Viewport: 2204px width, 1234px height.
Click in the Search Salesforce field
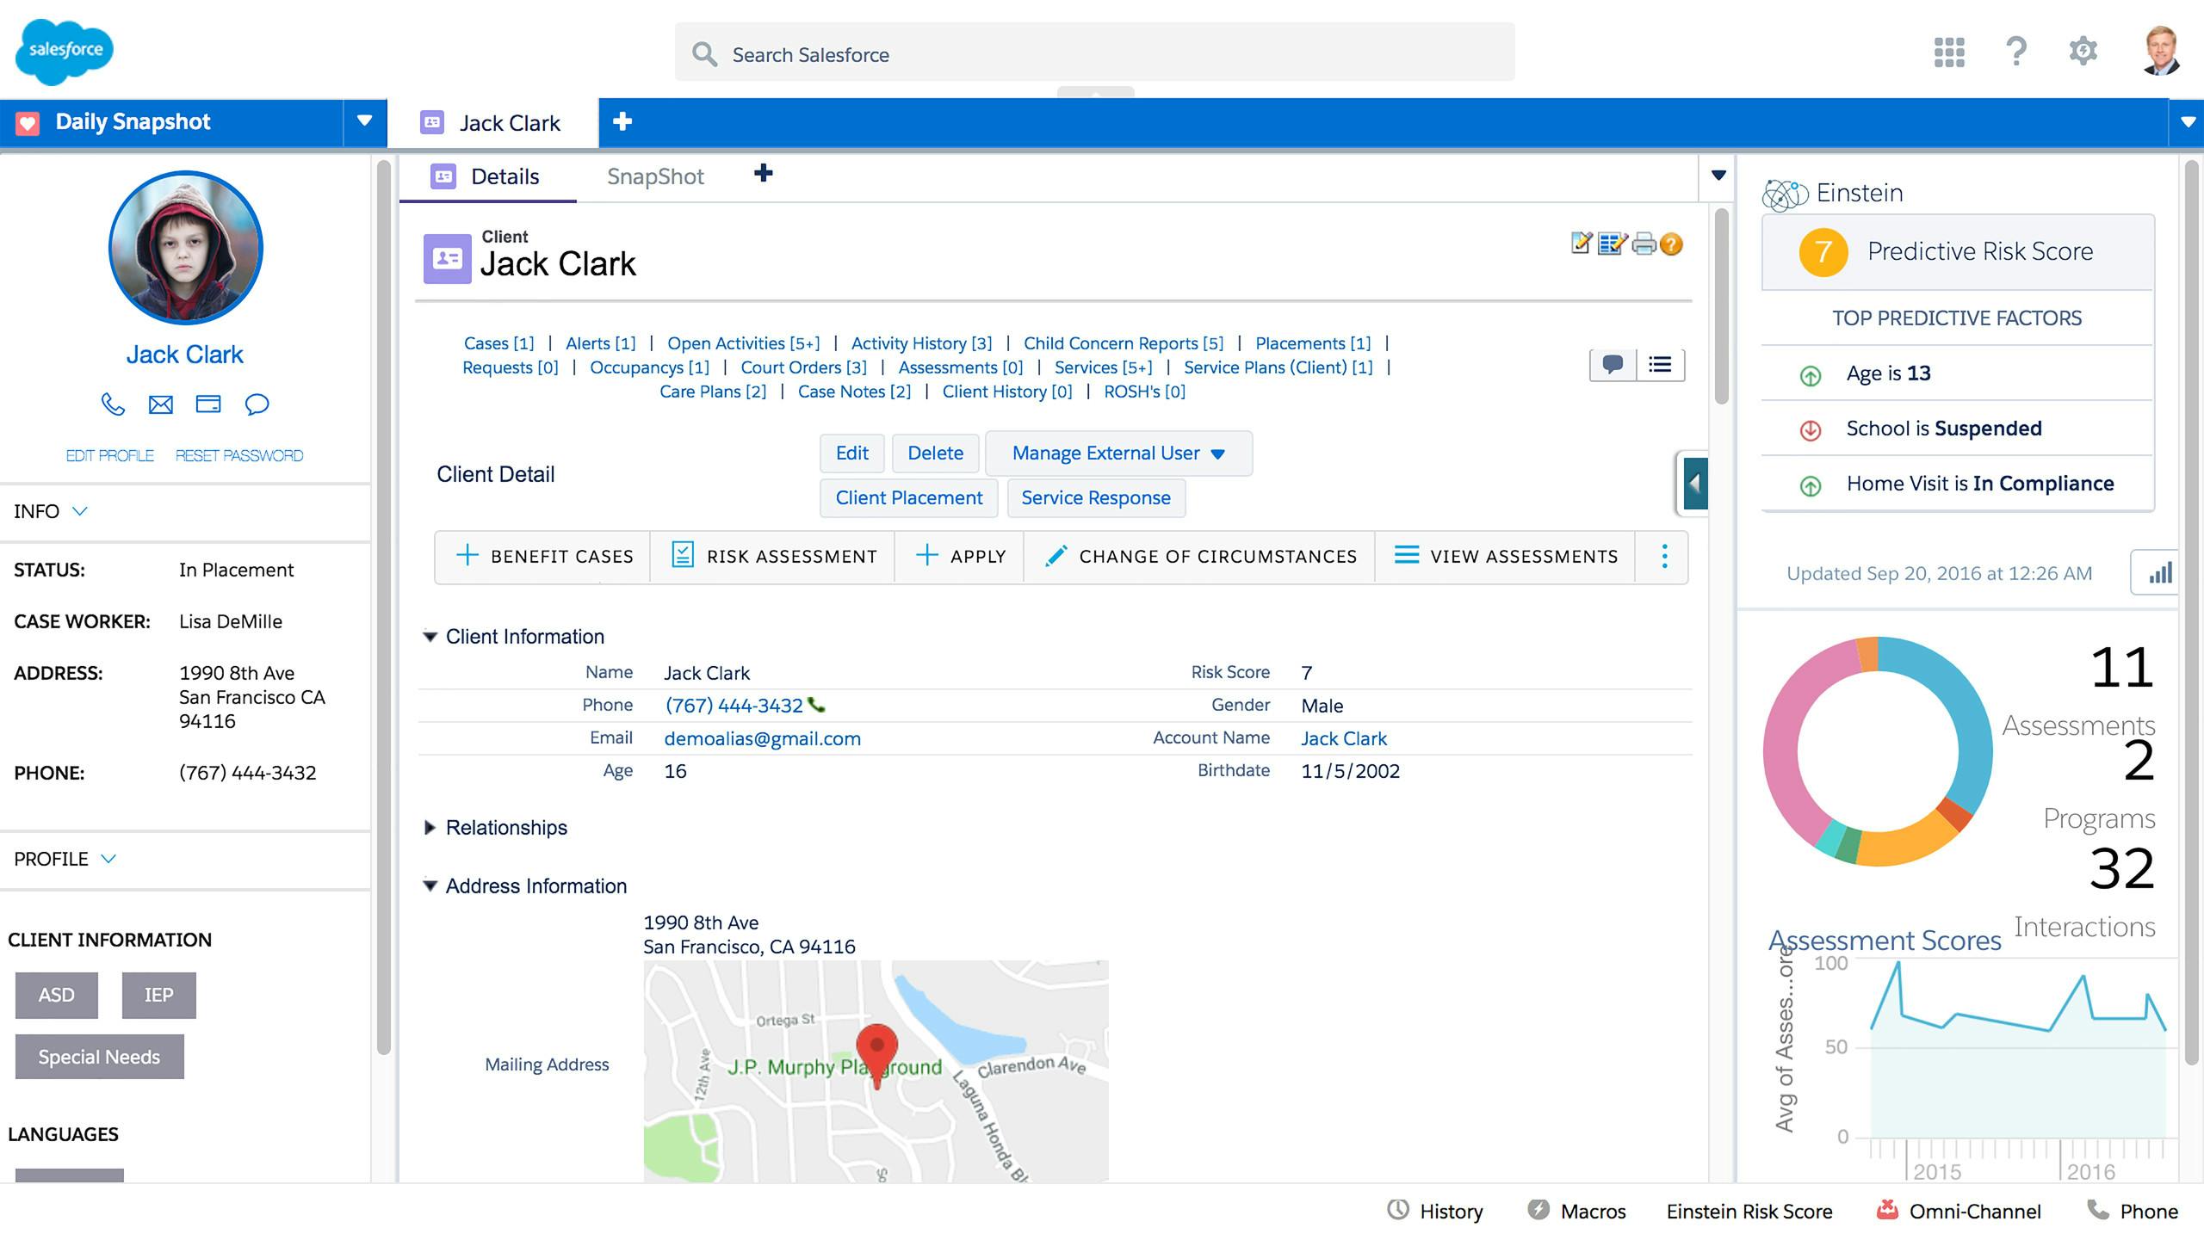click(x=1094, y=52)
